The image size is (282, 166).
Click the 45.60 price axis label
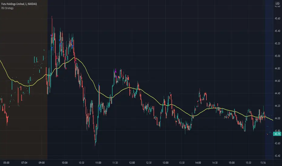coord(277,18)
